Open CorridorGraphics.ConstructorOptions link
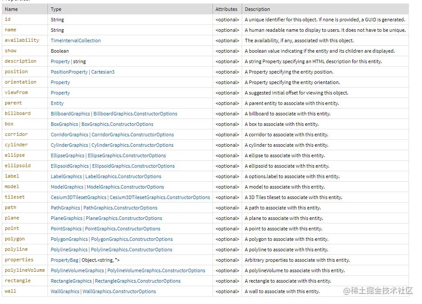This screenshot has height=304, width=422. point(132,135)
